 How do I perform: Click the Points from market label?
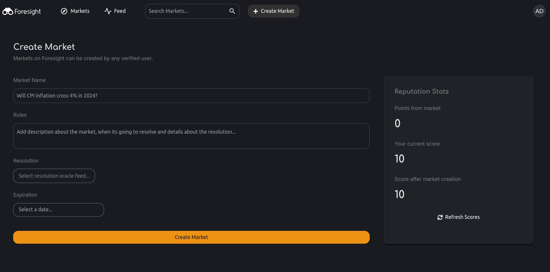(417, 108)
